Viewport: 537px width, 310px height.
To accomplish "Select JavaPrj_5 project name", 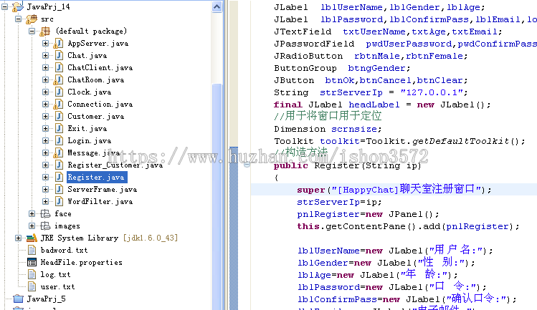I will [x=46, y=299].
